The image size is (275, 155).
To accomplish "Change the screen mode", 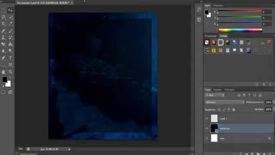I will point(10,92).
